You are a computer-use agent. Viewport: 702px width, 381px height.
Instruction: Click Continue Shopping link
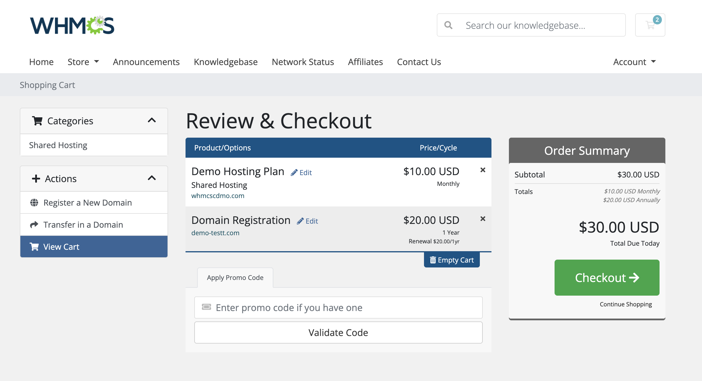point(626,304)
